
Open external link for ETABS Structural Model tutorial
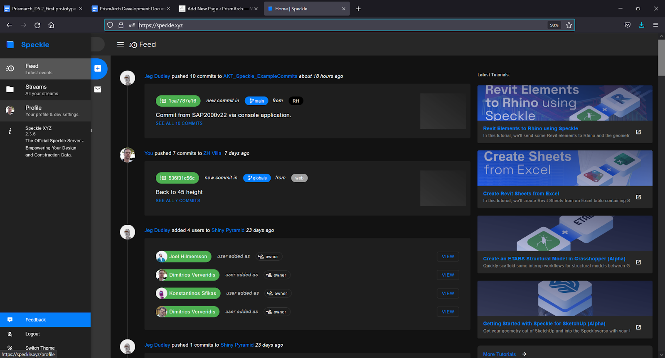point(638,262)
